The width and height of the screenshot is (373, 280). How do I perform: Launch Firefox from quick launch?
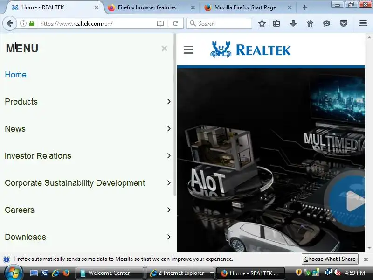66,273
